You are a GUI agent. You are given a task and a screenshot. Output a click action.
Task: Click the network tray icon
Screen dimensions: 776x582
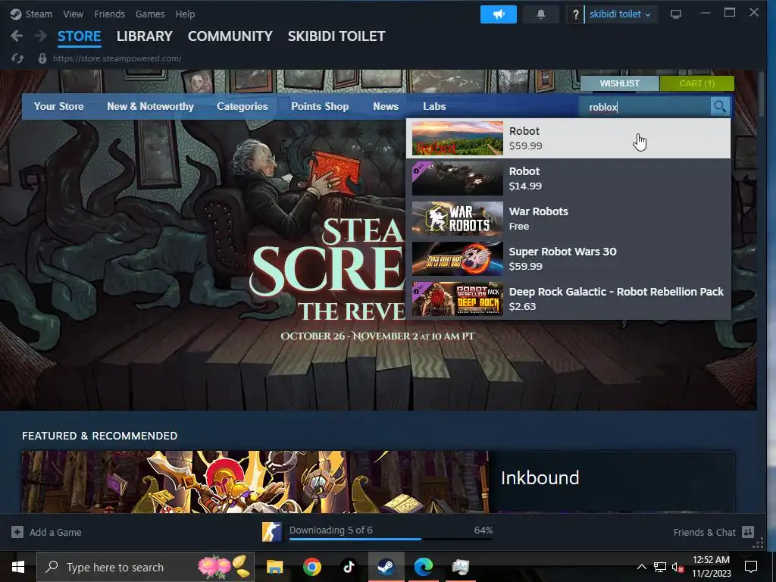pos(660,567)
